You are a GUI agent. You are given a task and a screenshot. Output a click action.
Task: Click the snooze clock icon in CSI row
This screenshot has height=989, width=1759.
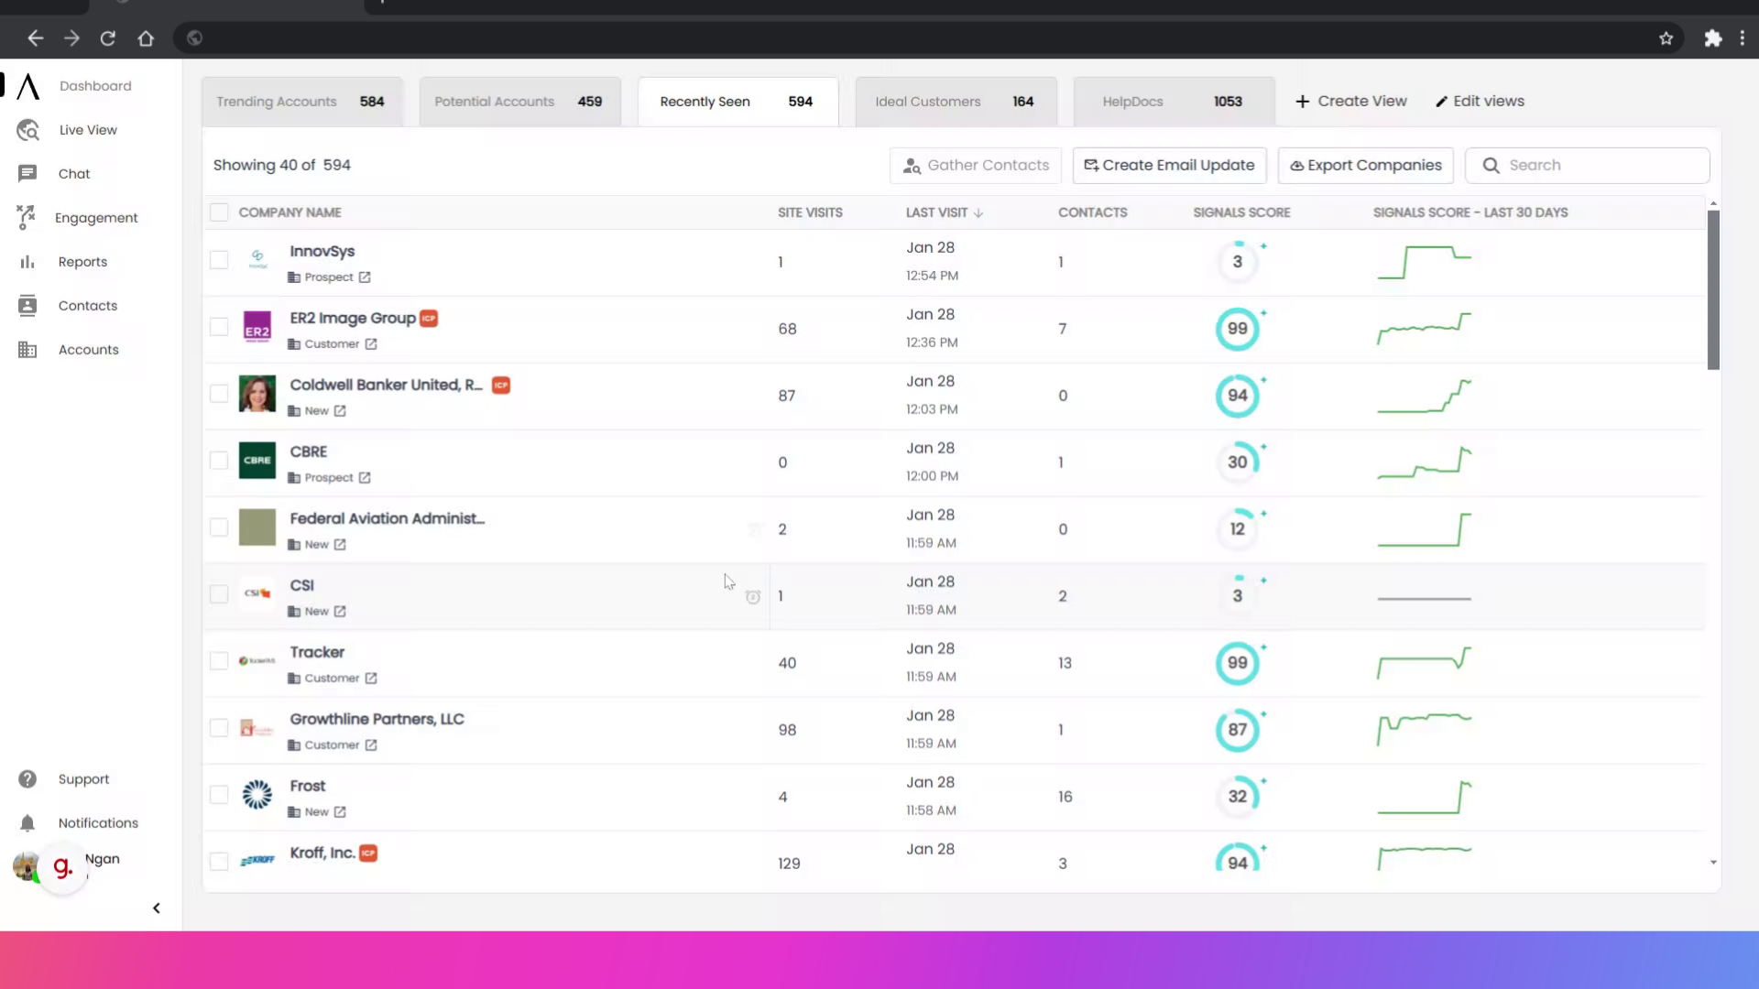point(753,597)
